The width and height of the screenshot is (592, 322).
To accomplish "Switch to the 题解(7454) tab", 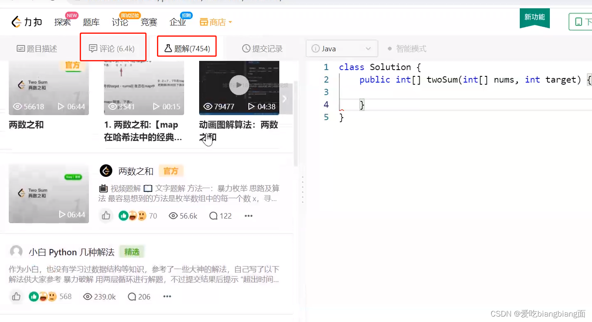I will [187, 49].
